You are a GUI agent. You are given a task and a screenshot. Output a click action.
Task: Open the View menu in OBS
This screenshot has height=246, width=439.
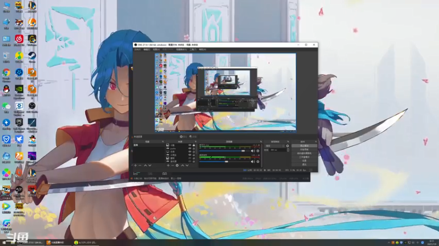coord(156,49)
